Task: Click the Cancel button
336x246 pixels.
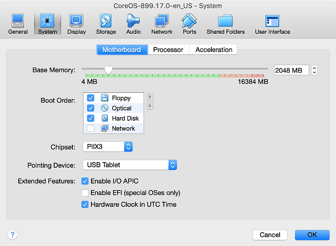Action: point(270,235)
